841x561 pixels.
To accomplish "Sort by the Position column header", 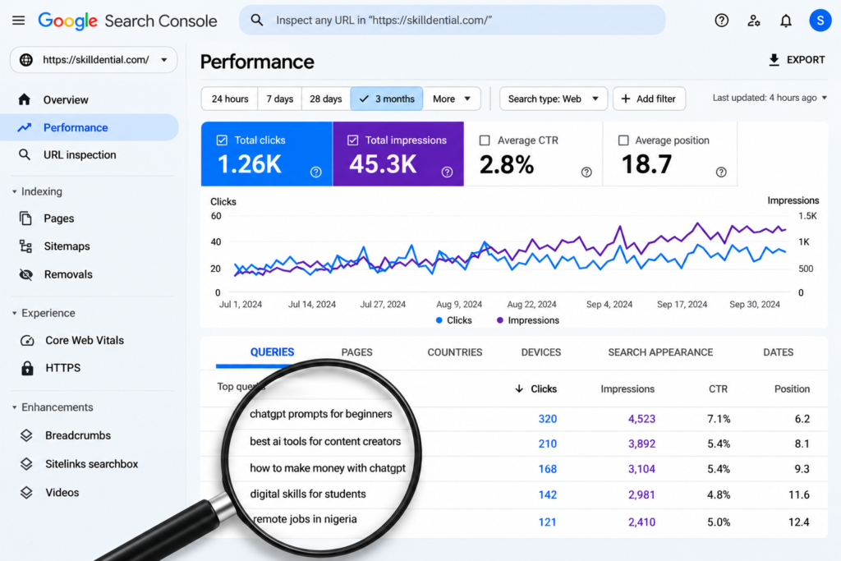I will 793,389.
